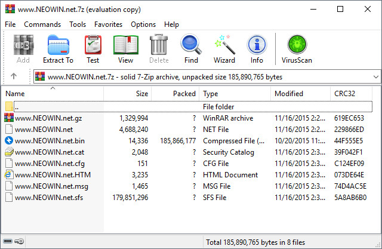Viewport: 382px width, 249px height.
Task: Click the Delete trash can icon
Action: (159, 45)
